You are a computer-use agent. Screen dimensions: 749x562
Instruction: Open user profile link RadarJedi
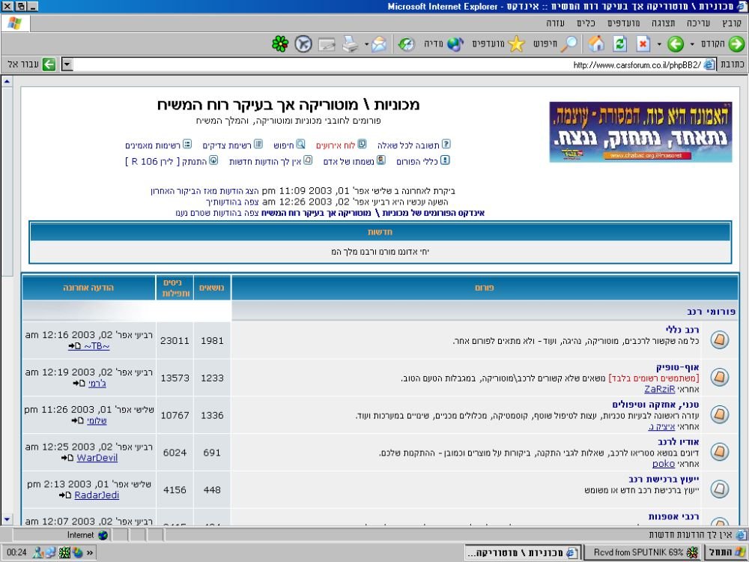pyautogui.click(x=97, y=495)
